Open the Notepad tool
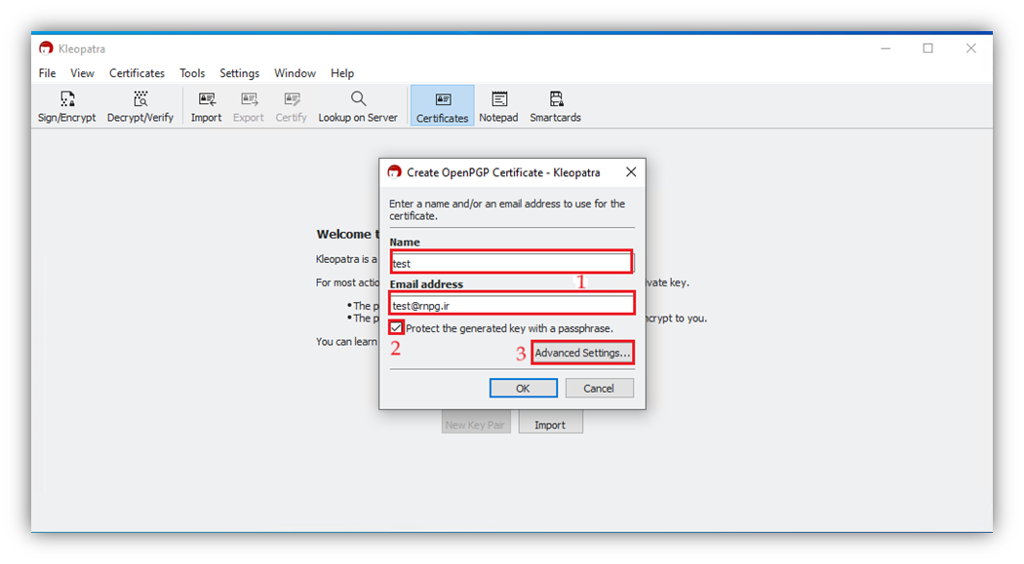This screenshot has width=1024, height=564. pos(498,106)
